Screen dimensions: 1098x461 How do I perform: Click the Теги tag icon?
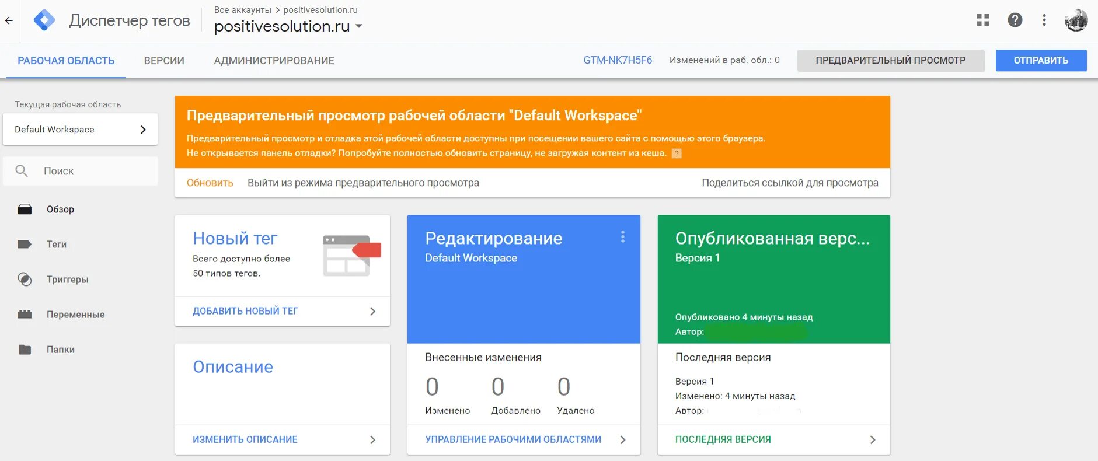[x=25, y=244]
